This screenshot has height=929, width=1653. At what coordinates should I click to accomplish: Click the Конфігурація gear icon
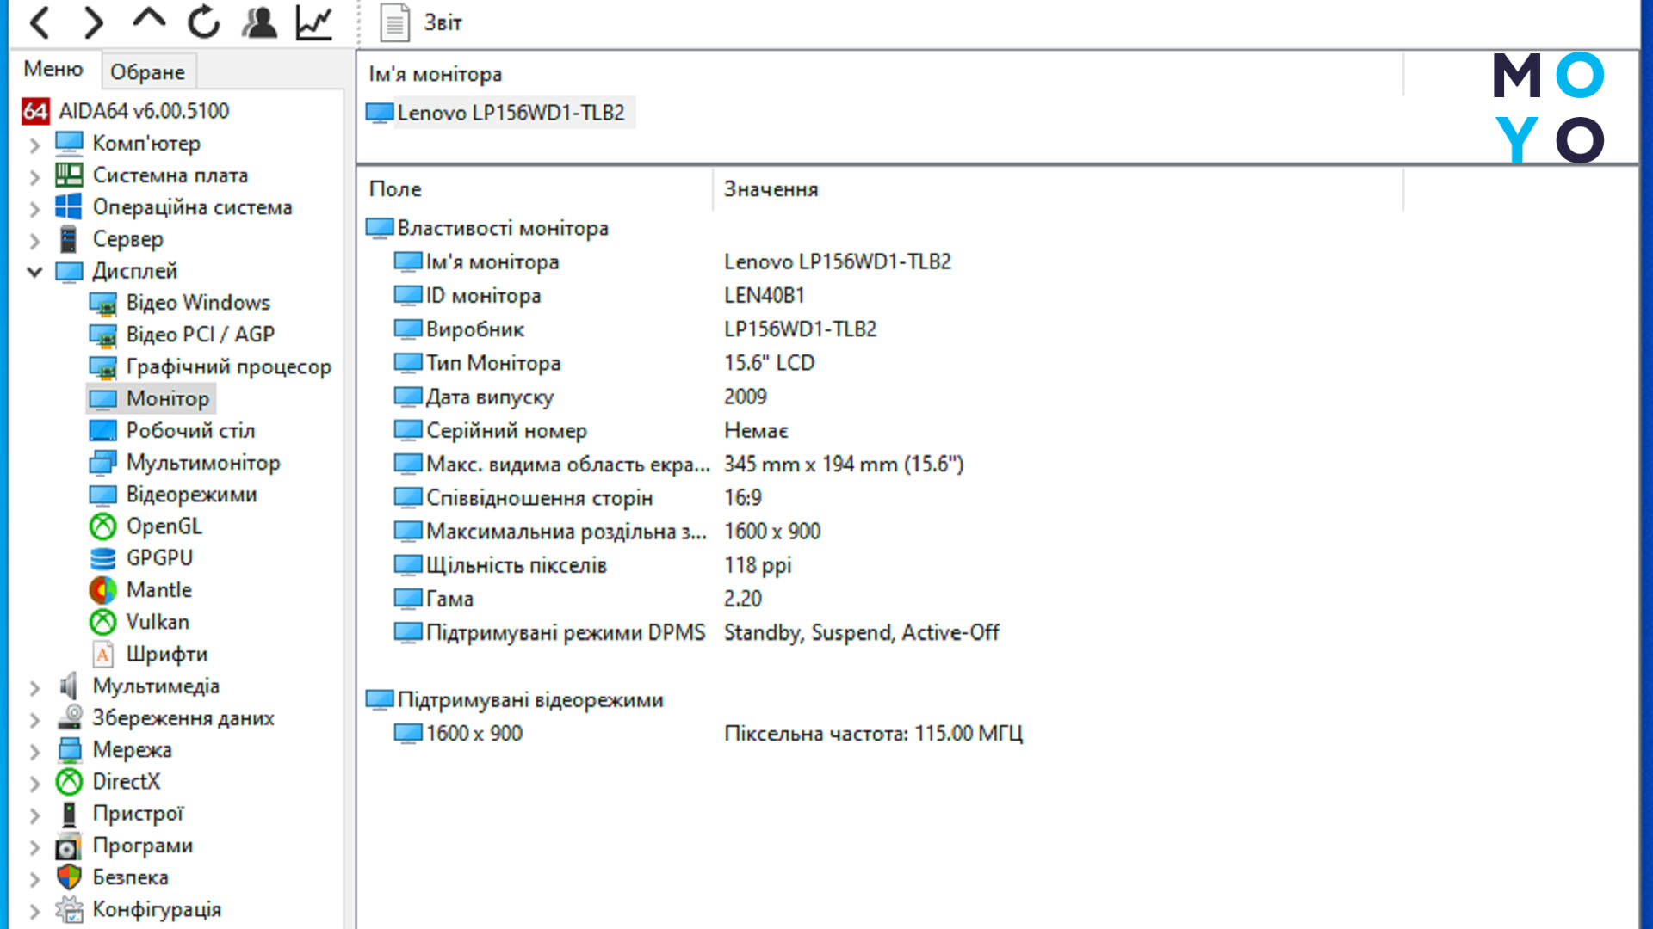point(69,910)
